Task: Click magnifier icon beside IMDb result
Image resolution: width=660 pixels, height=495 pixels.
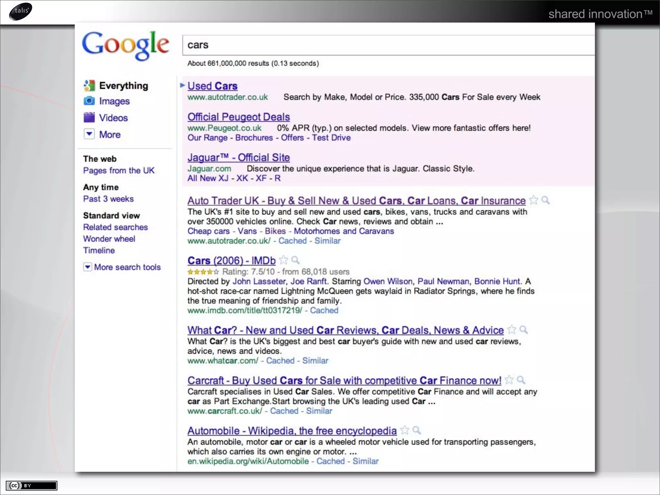Action: (296, 260)
